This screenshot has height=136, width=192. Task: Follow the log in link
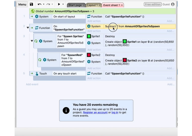pos(115,112)
